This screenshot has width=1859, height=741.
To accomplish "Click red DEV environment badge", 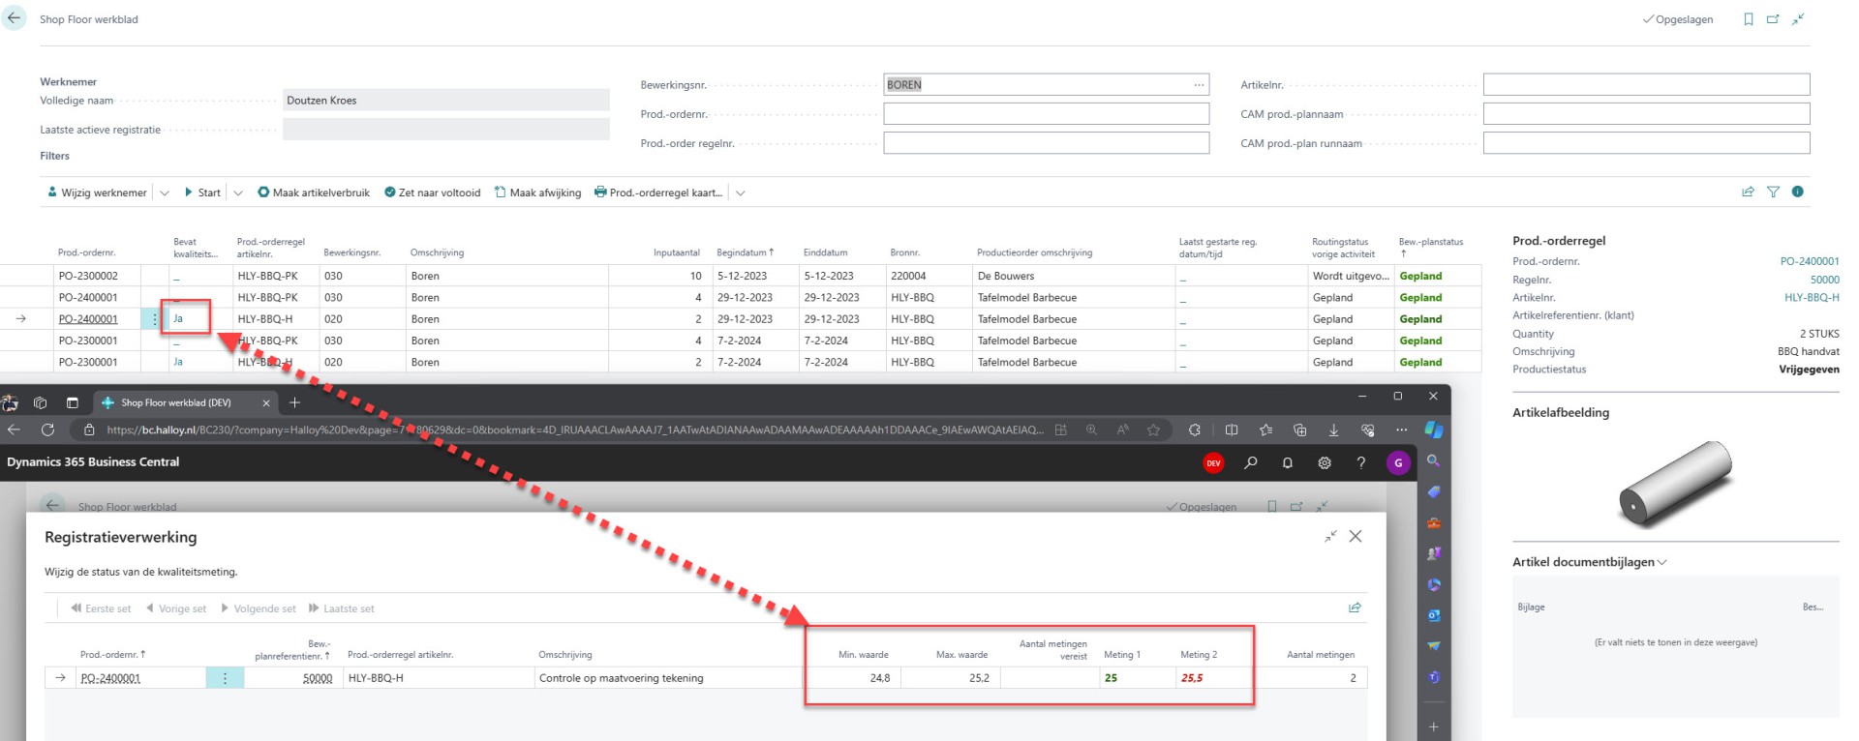I will 1213,463.
